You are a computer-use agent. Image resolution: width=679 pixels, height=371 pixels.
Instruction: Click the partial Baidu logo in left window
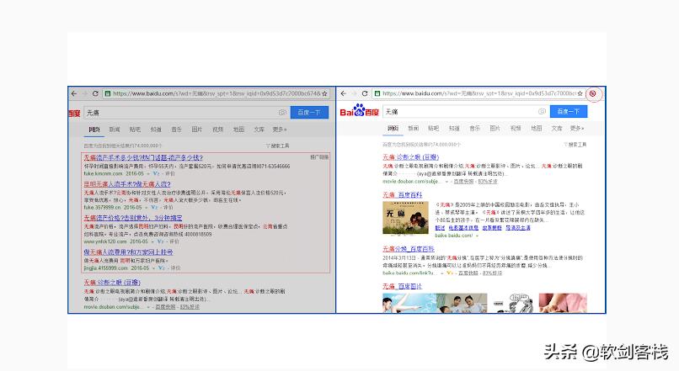(x=74, y=113)
